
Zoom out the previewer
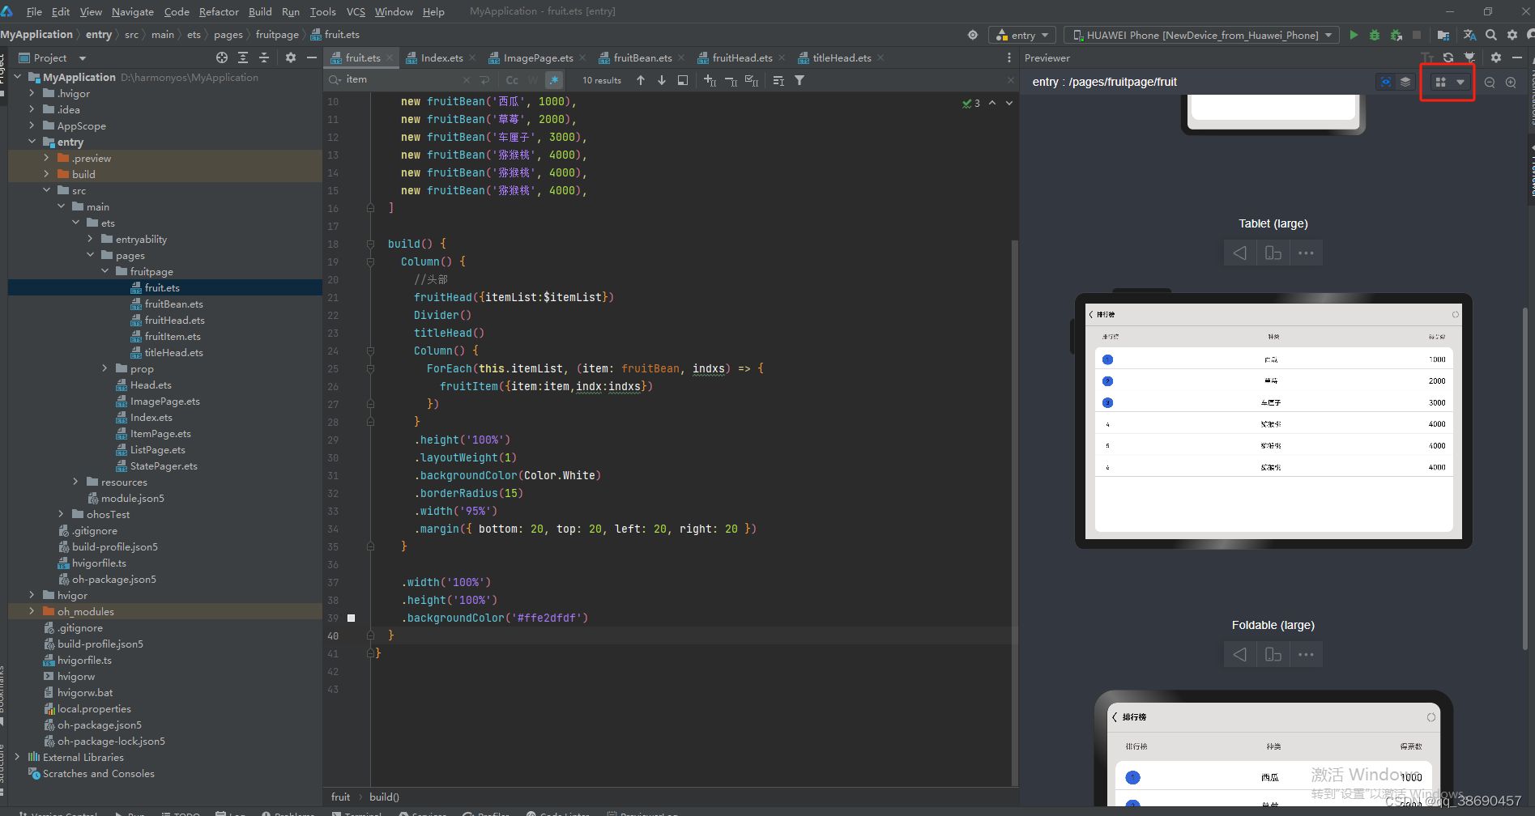point(1490,82)
